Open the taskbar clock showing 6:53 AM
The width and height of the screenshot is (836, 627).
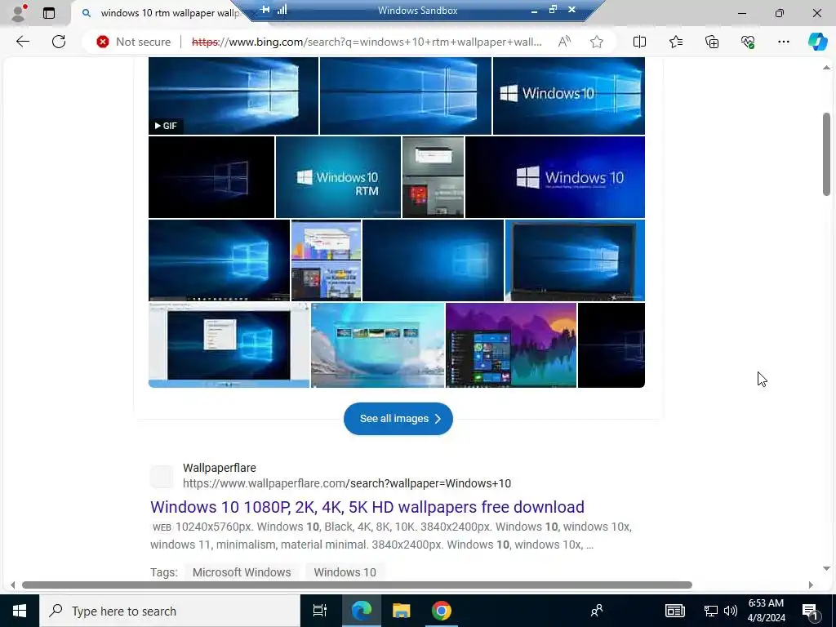766,611
